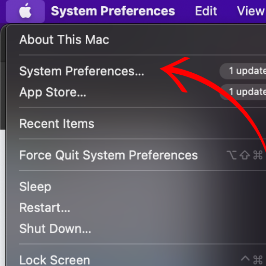Click the Force Quit keyboard shortcut symbols

click(245, 155)
